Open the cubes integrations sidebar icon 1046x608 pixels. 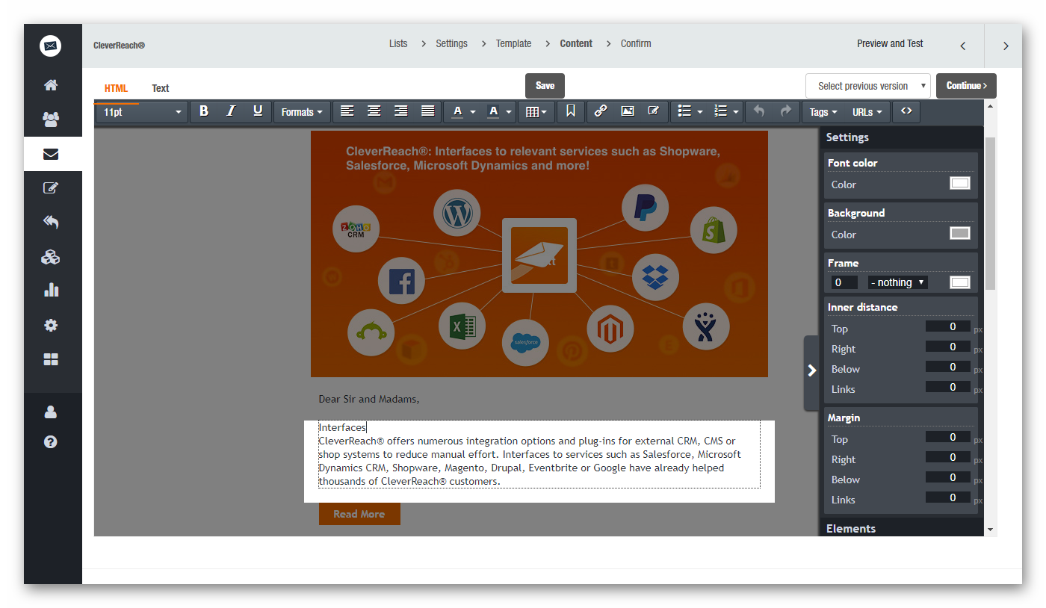(51, 257)
